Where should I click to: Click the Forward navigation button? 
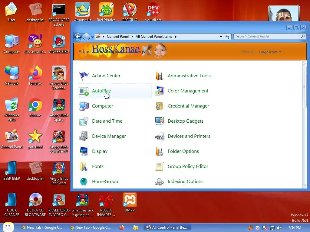click(x=86, y=37)
